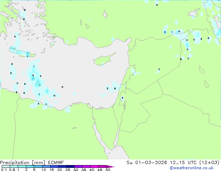The image size is (221, 171).
Task: Select the 2–5 mm legend swatch
Action: [x=30, y=166]
